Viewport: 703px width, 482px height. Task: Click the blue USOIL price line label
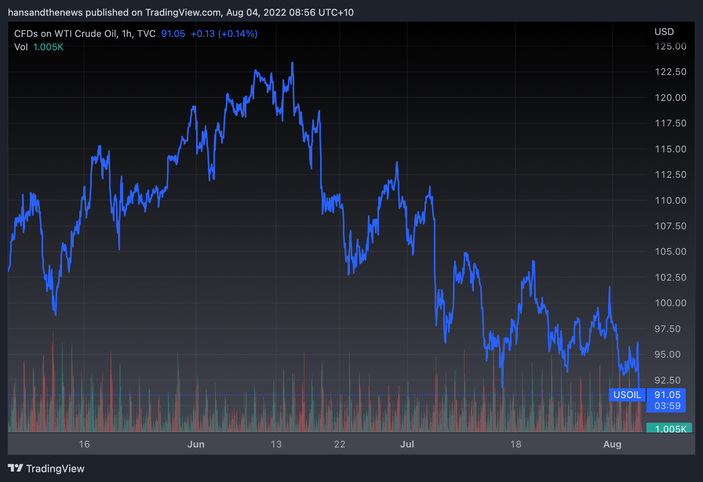pyautogui.click(x=627, y=395)
